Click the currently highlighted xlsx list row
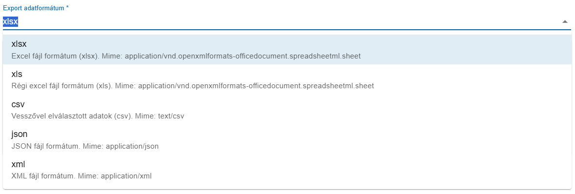Image resolution: width=575 pixels, height=194 pixels. (287, 50)
